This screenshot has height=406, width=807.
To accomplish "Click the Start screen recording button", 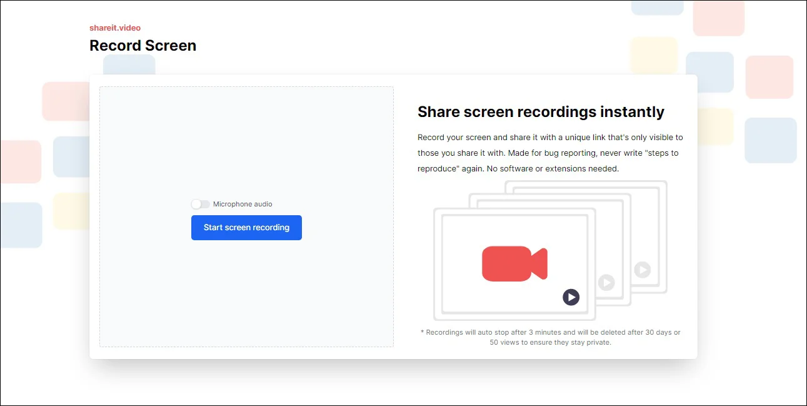I will (x=246, y=228).
